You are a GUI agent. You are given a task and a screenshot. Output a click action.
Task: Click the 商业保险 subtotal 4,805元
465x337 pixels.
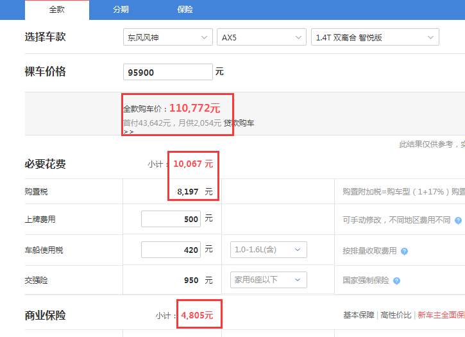tap(197, 315)
